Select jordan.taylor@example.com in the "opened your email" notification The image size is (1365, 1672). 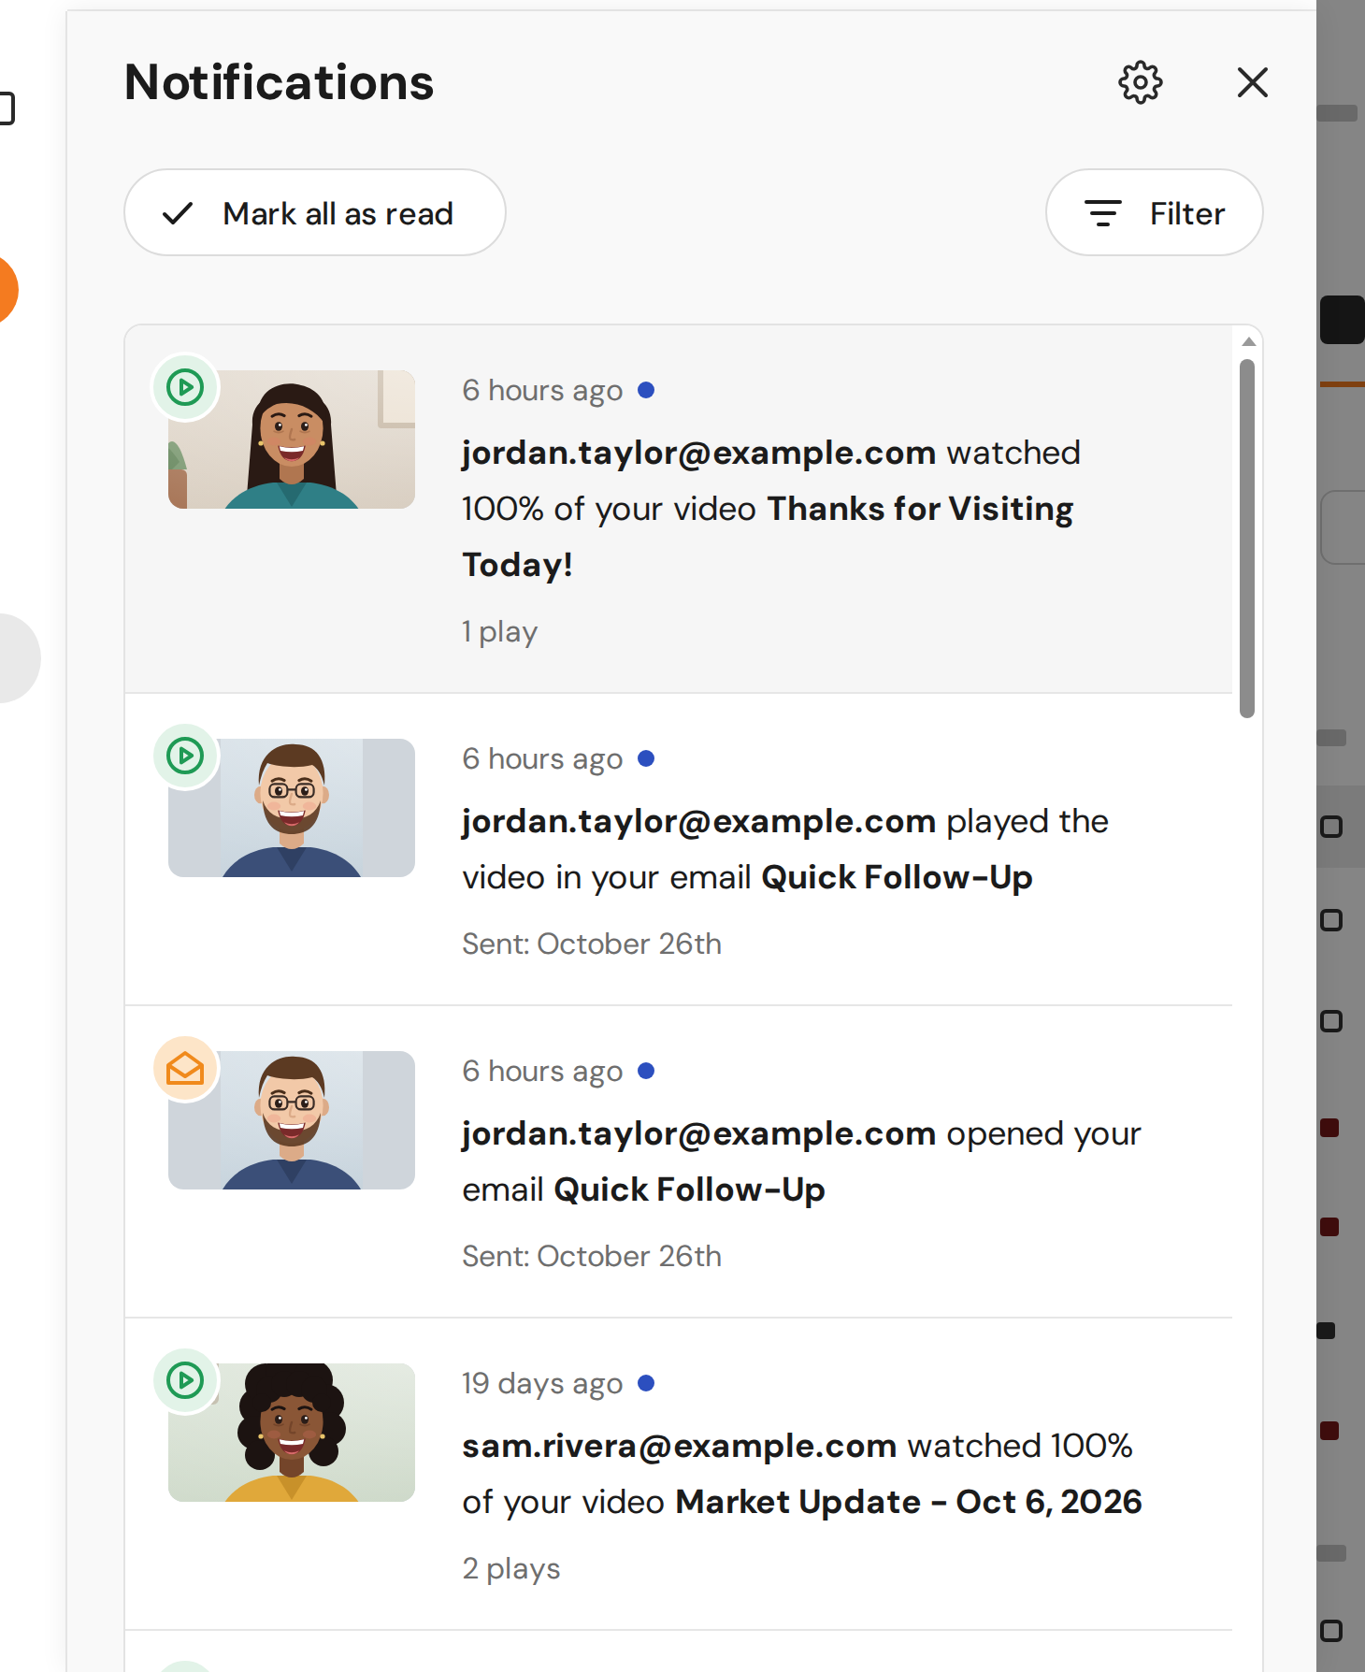click(698, 1133)
